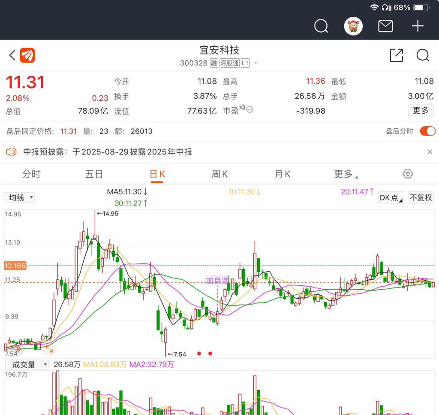This screenshot has height=415, width=439.
Task: Tap the 宜安科技 stock title
Action: coord(219,50)
